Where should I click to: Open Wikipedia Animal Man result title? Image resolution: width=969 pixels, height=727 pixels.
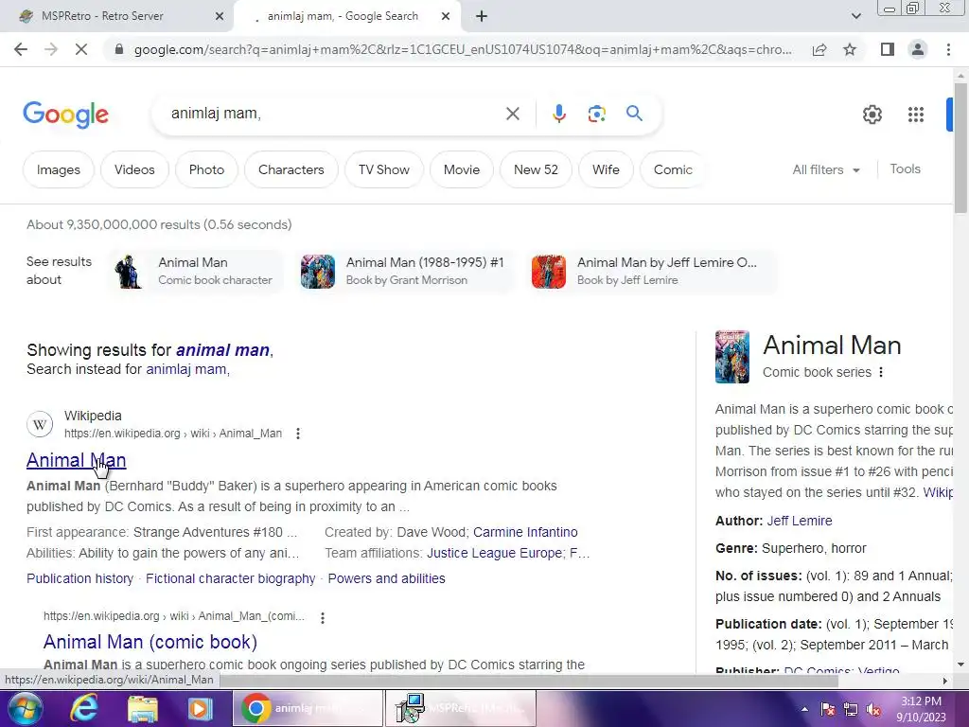click(76, 460)
